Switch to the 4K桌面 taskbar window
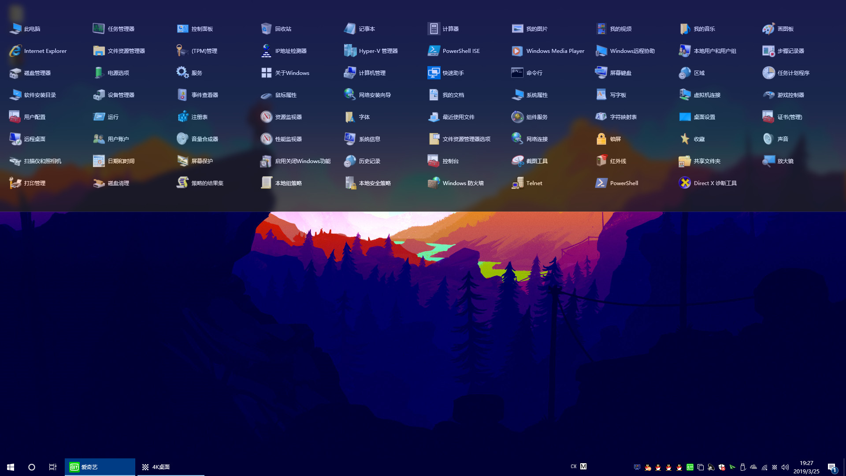This screenshot has width=846, height=476. (161, 467)
